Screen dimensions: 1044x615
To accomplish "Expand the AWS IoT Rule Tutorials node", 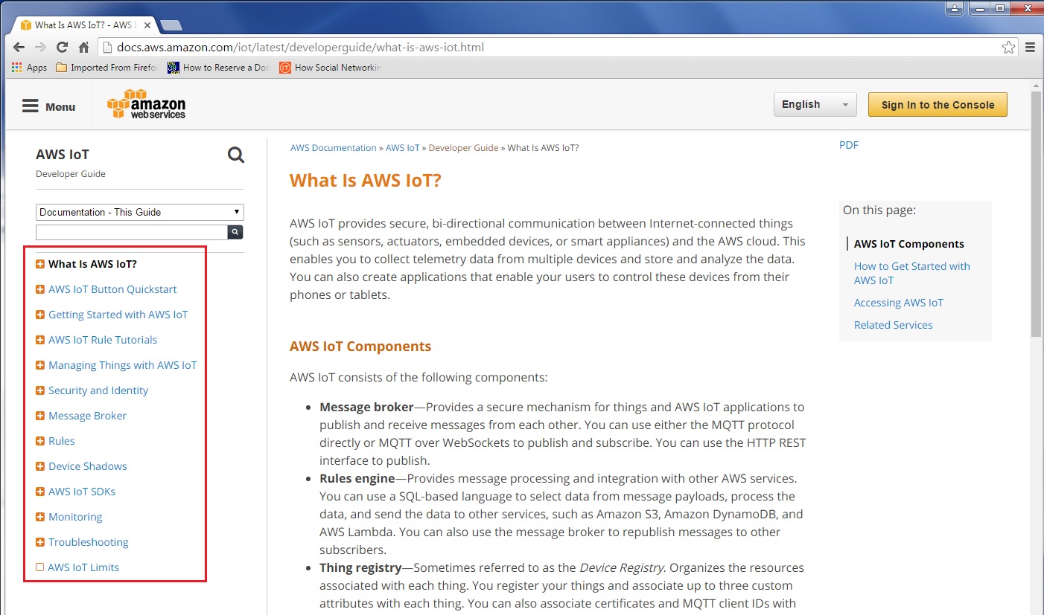I will [x=40, y=340].
